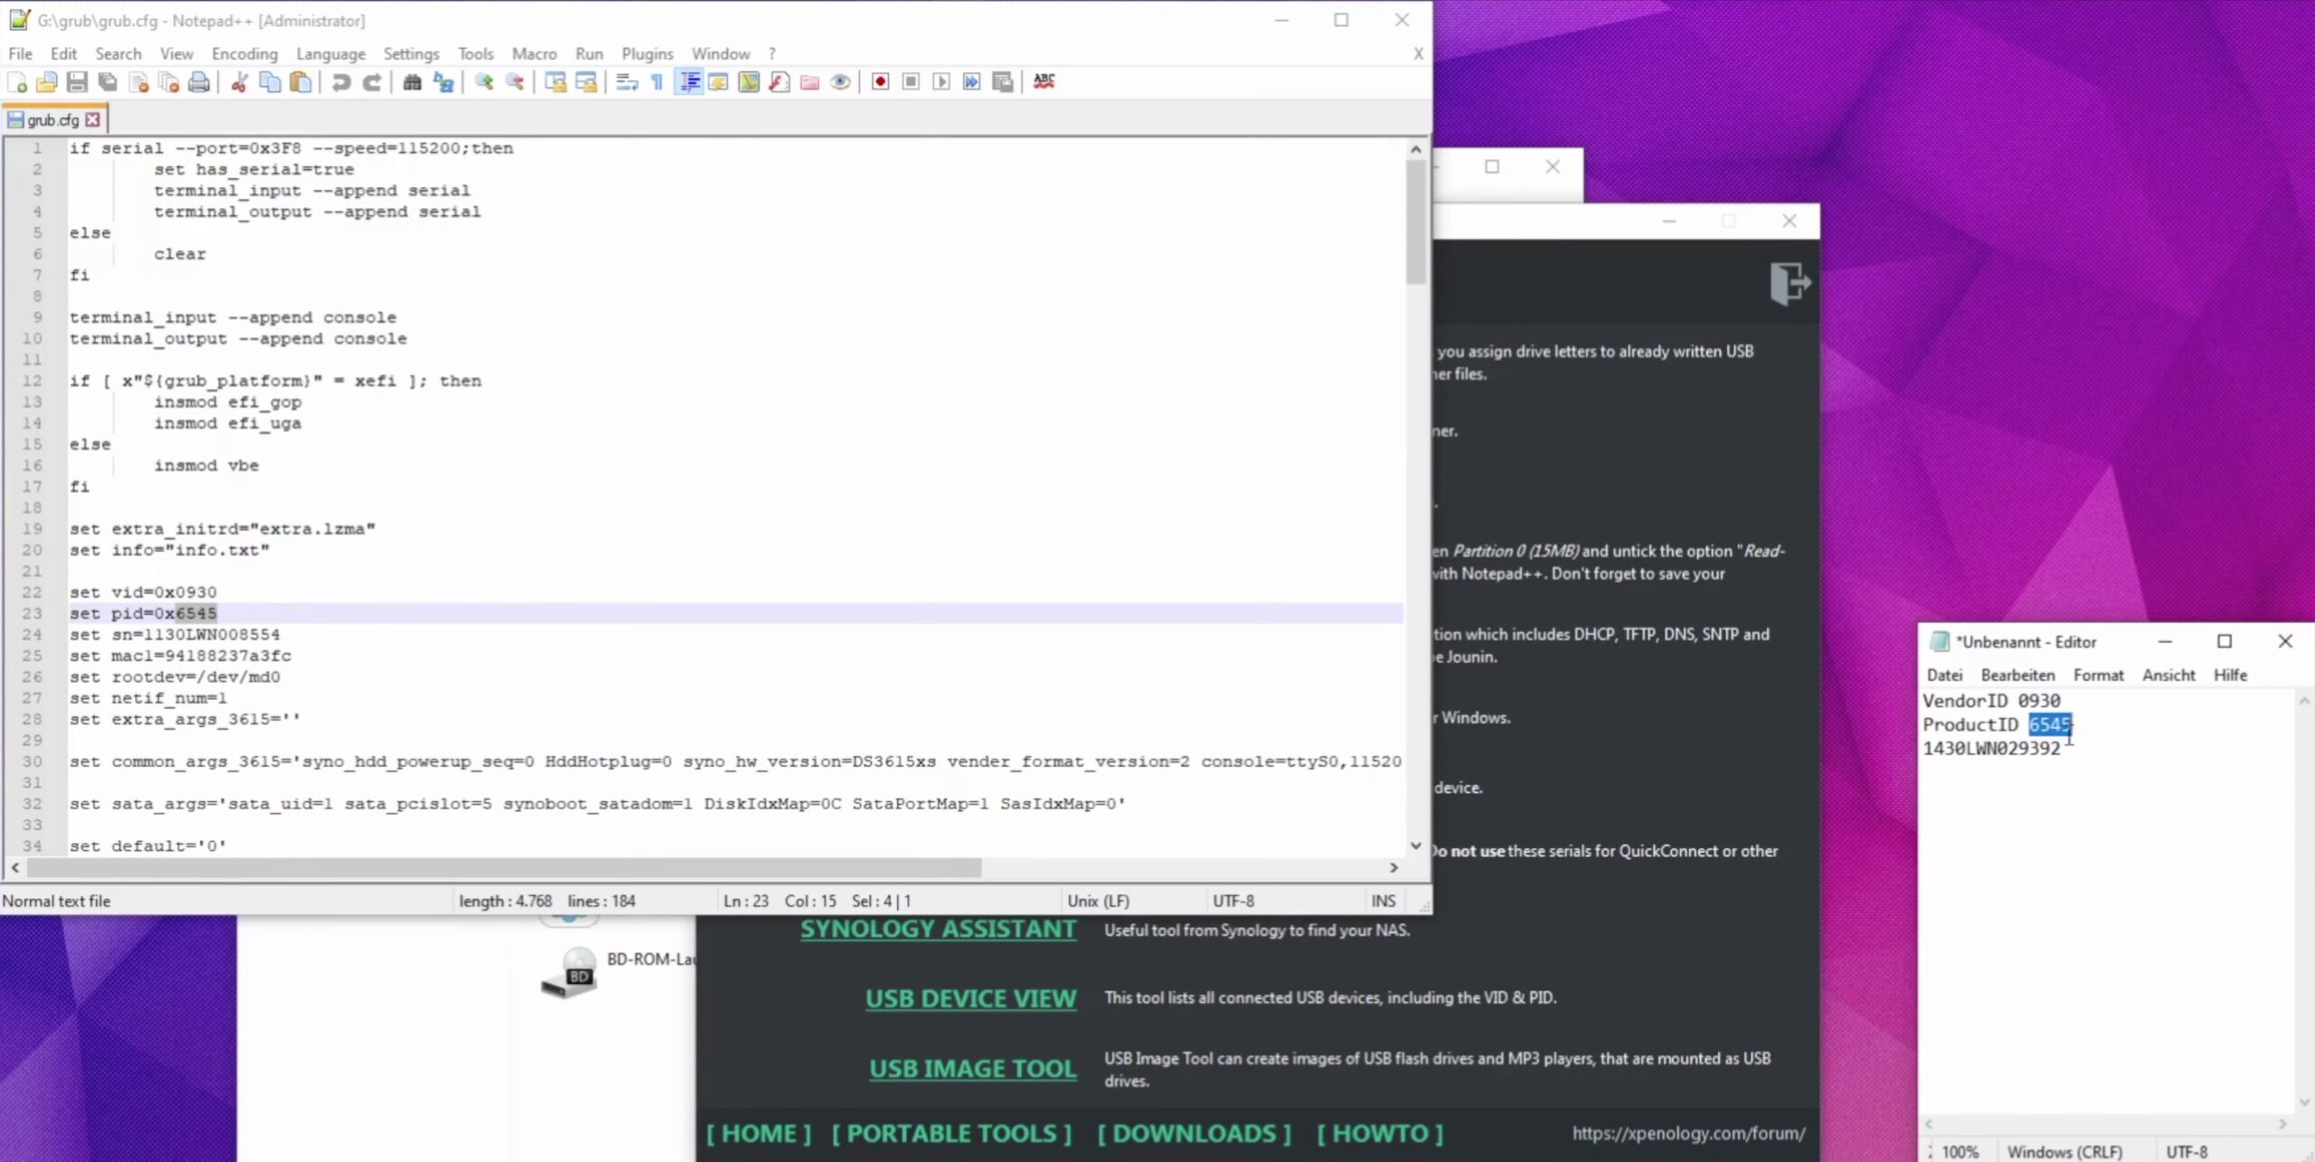Open [ DOWNLOADS ] section

[x=1194, y=1134]
